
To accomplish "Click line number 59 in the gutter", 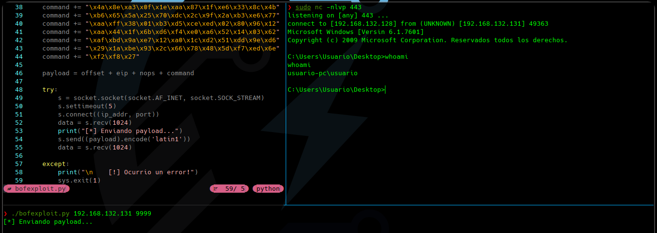I will [x=18, y=181].
